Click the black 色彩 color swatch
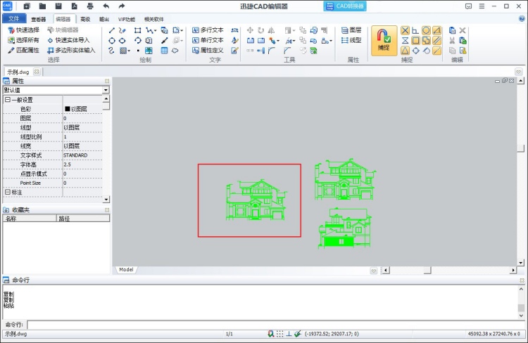Image resolution: width=528 pixels, height=343 pixels. click(67, 109)
